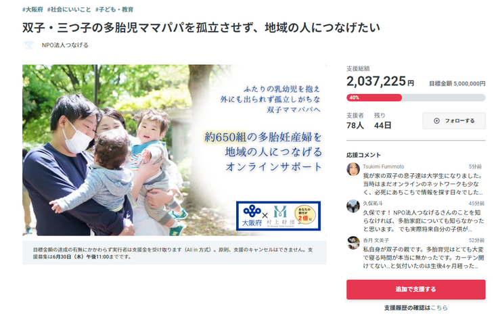Expand 香月 文美子's truncated comment
This screenshot has width=498, height=326.
click(x=424, y=258)
